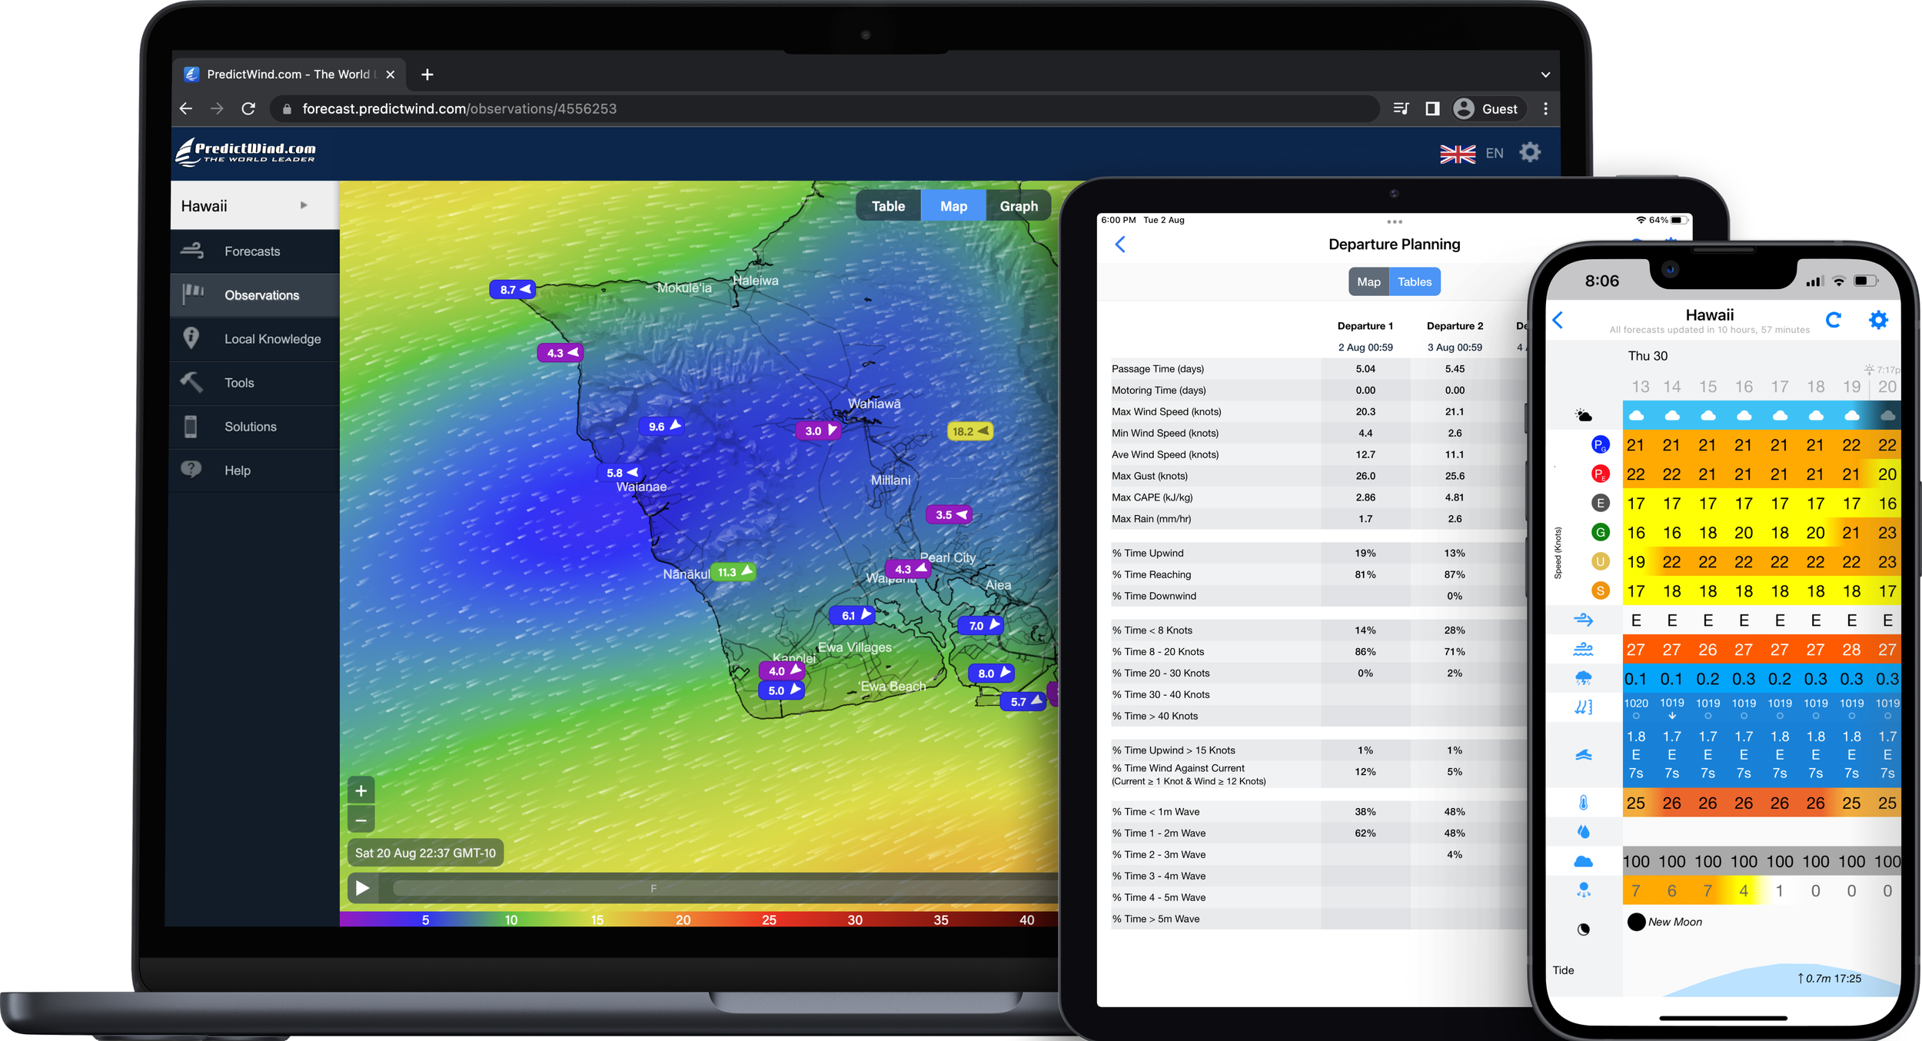Switch to the Table view tab
The width and height of the screenshot is (1922, 1041).
point(888,206)
